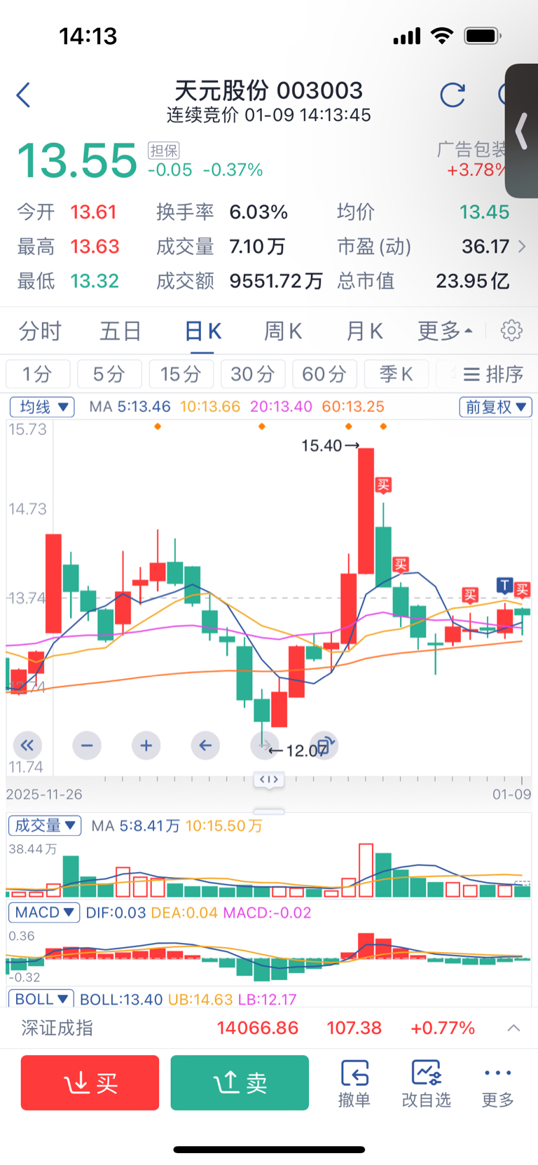Jump to earliest candles double-arrow
This screenshot has height=1165, width=538.
click(x=27, y=745)
